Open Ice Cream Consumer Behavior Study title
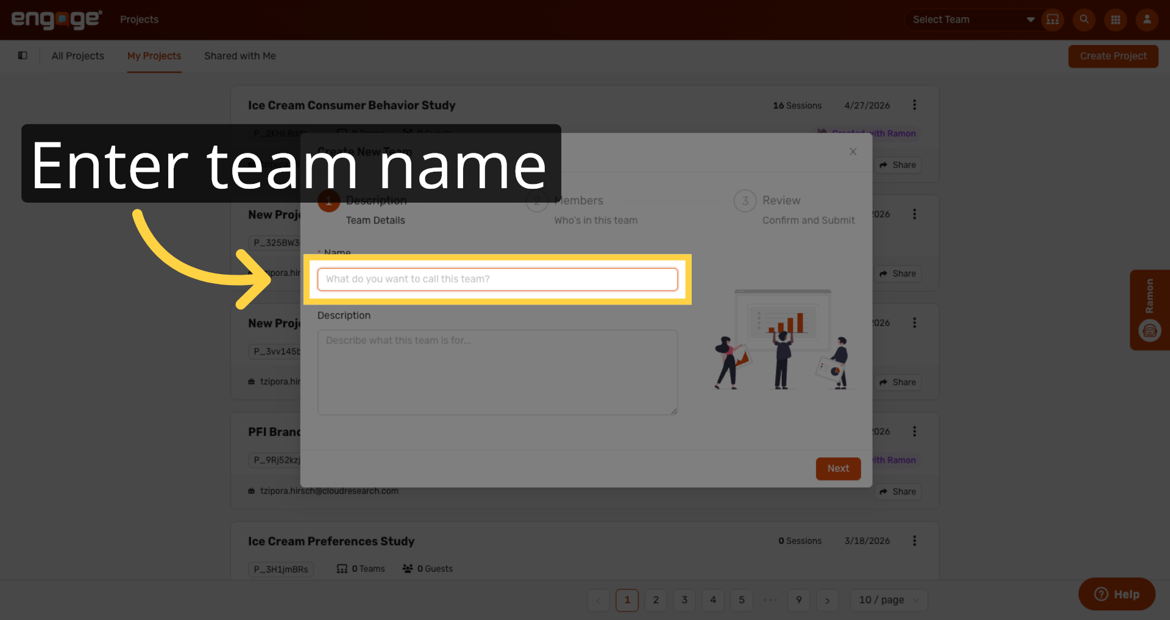Viewport: 1170px width, 620px height. click(352, 105)
